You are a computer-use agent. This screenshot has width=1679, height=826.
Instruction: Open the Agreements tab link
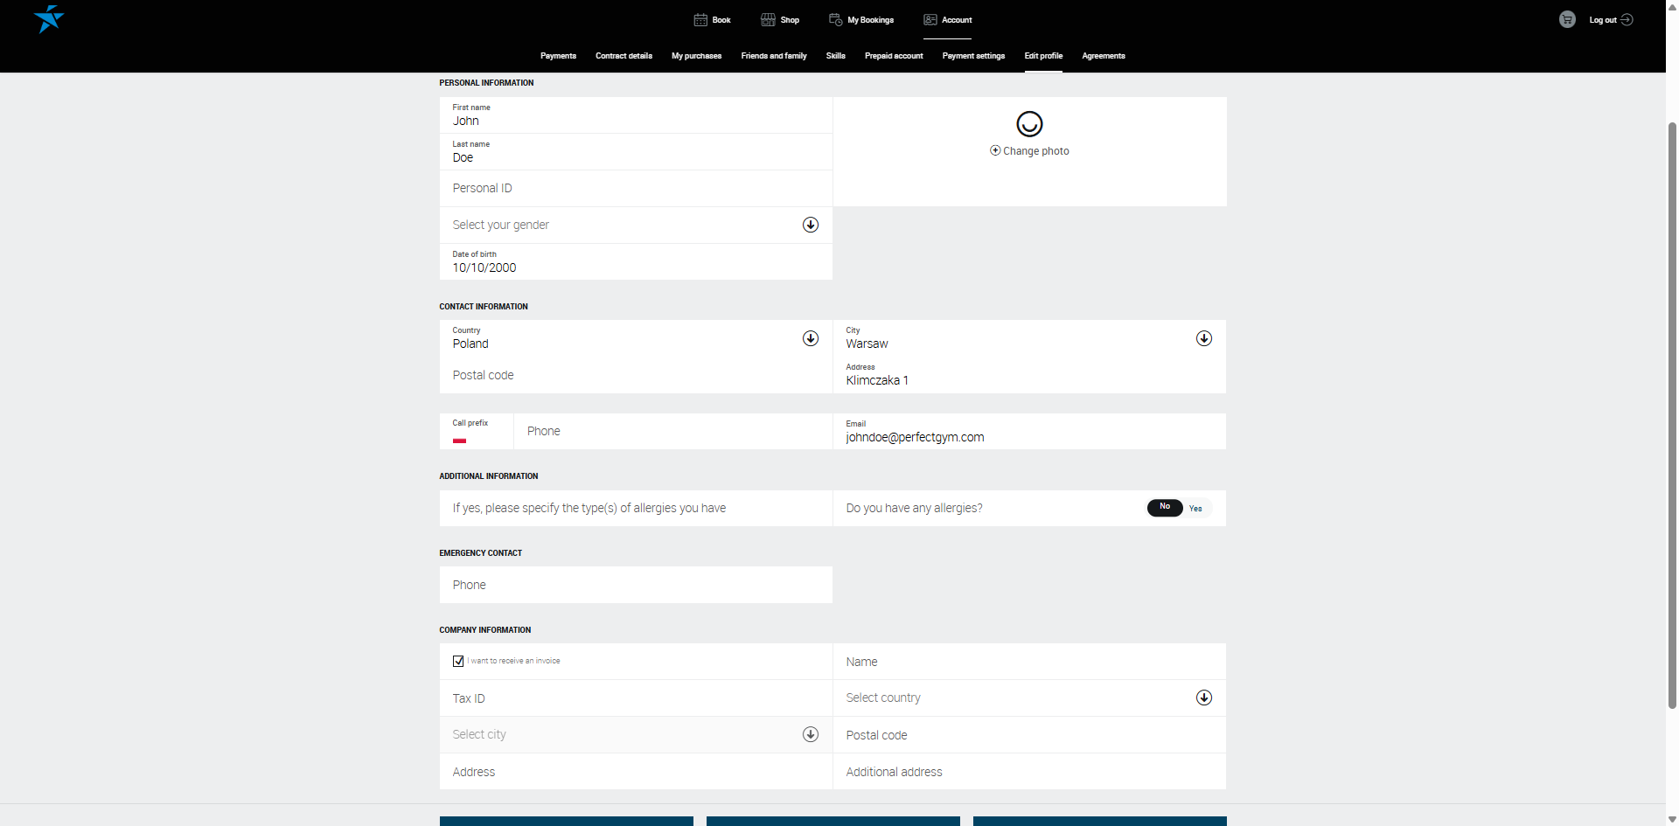pos(1104,56)
